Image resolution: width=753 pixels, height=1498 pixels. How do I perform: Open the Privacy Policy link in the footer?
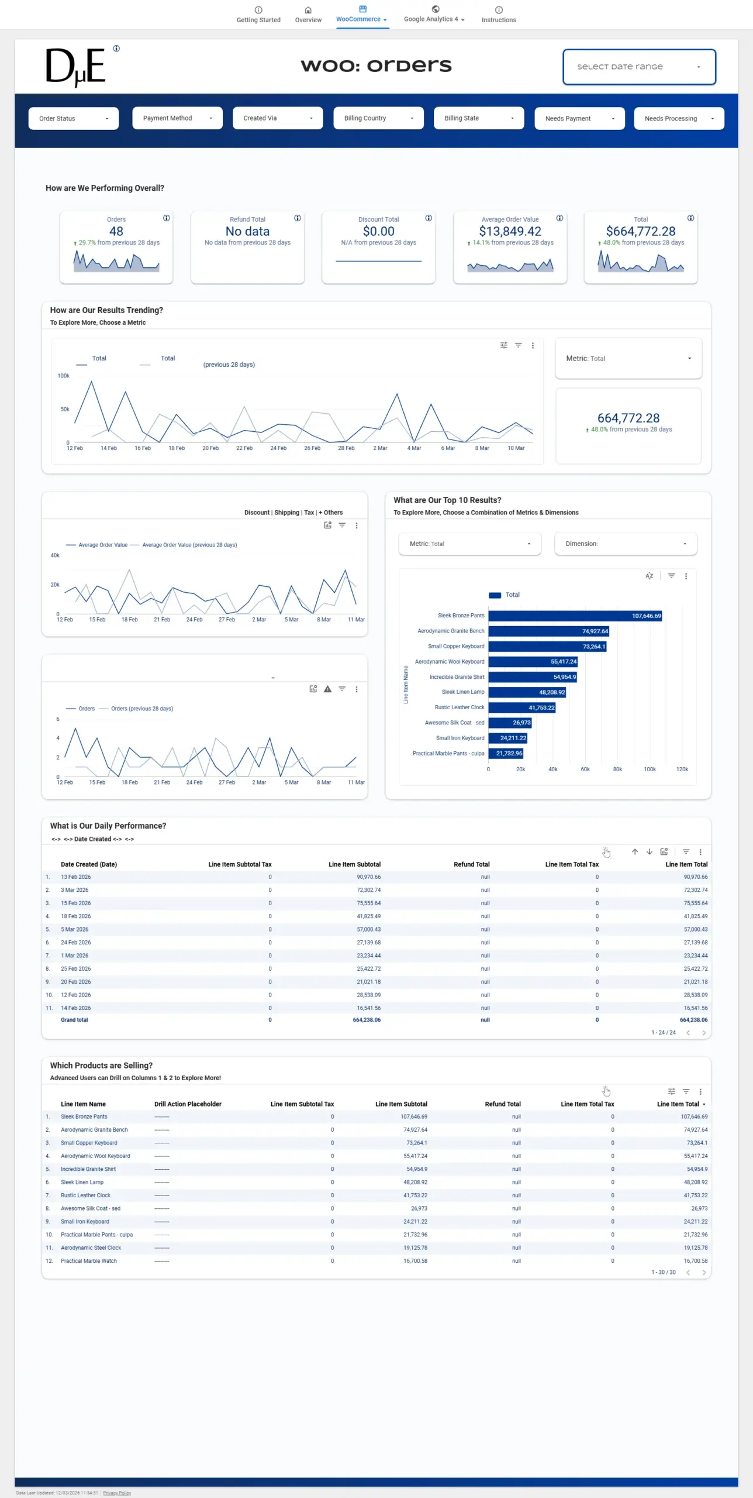point(117,1493)
